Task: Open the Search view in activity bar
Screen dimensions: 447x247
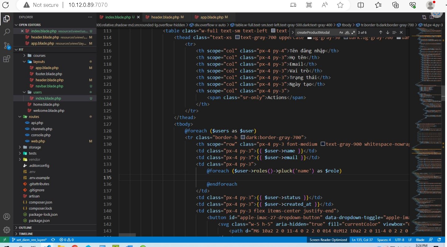Action: 7,32
